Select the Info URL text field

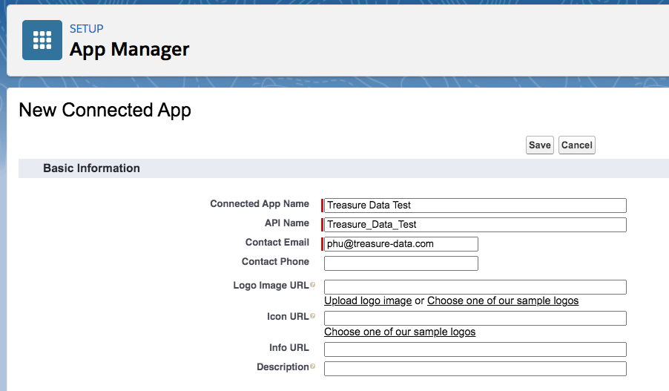475,349
